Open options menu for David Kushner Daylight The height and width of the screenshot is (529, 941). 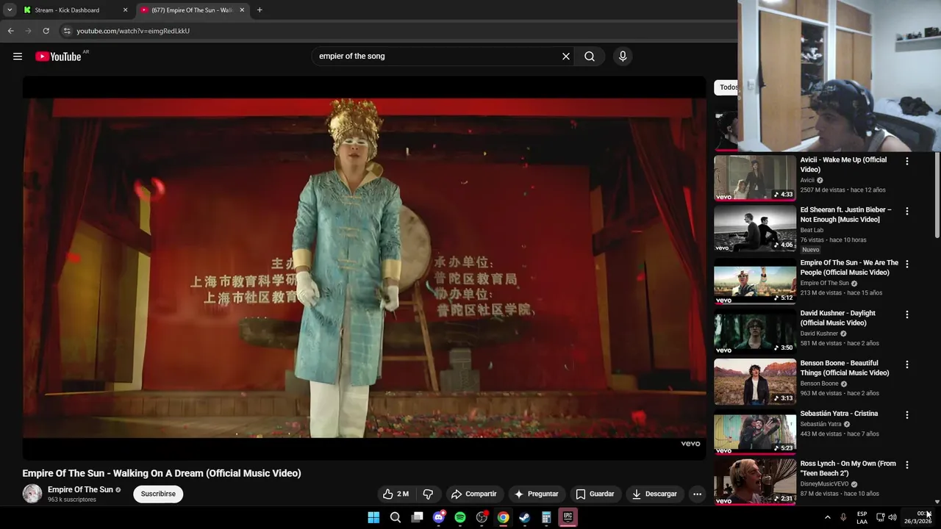point(906,314)
